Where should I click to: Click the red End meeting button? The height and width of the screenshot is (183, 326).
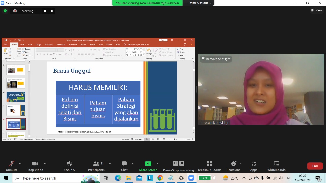pos(315,166)
